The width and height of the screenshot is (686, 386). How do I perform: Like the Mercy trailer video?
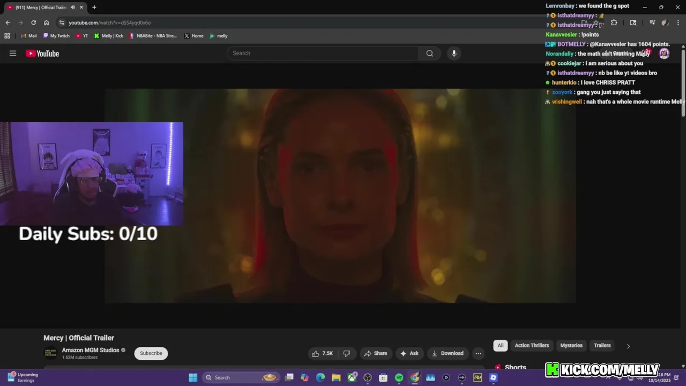[x=323, y=353]
